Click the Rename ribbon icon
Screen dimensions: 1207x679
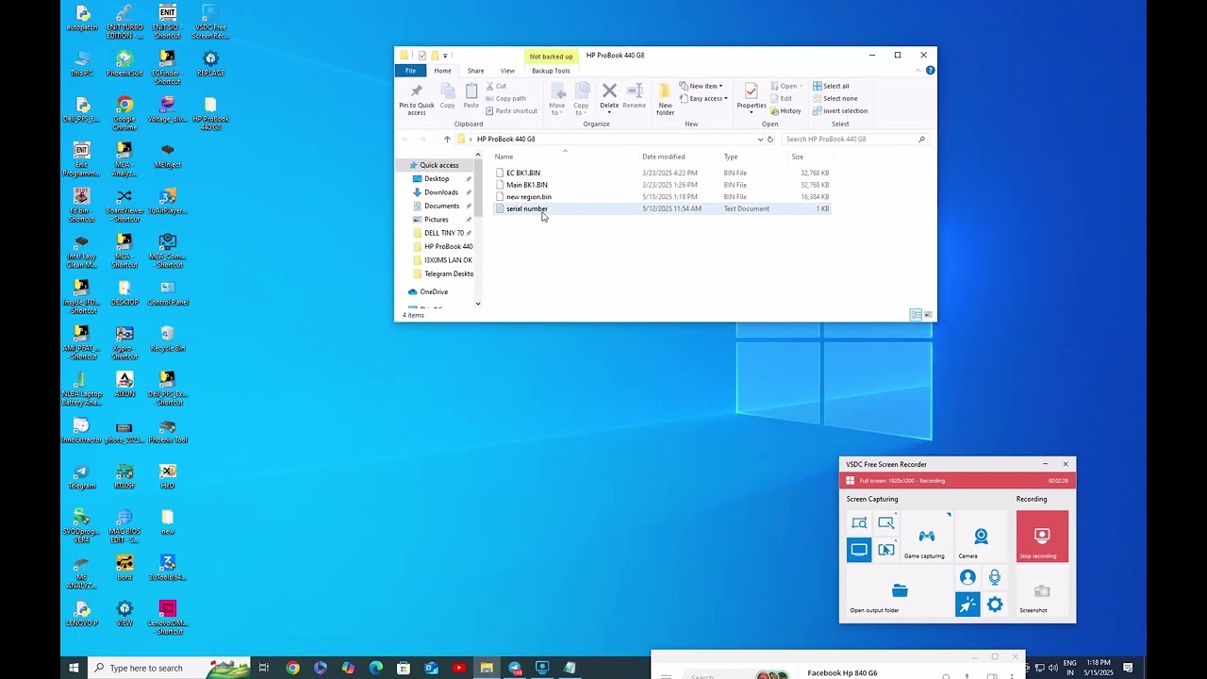click(635, 96)
